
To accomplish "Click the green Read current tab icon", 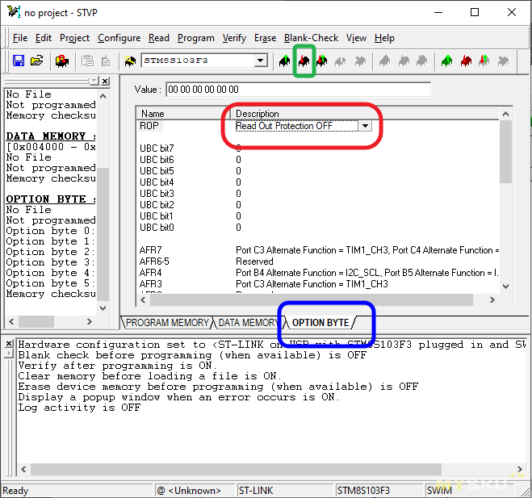I will pyautogui.click(x=285, y=61).
